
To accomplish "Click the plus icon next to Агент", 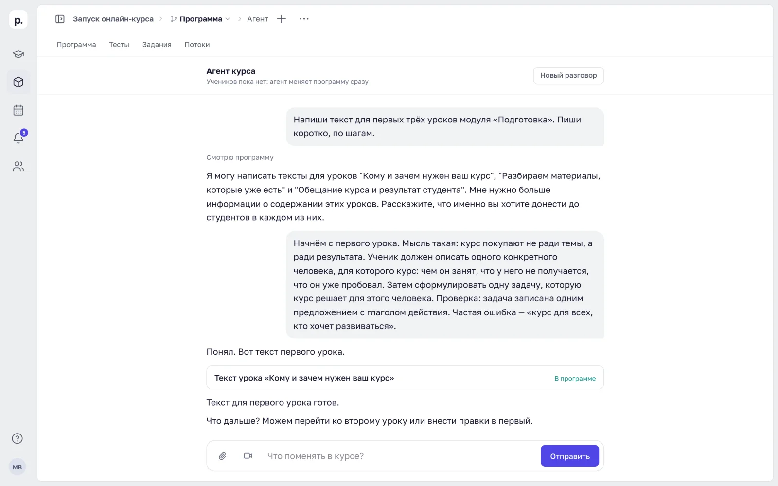I will pos(282,19).
